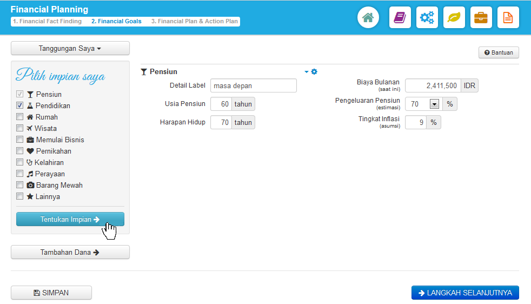The image size is (531, 304).
Task: Click the Bantuan help button
Action: 499,52
